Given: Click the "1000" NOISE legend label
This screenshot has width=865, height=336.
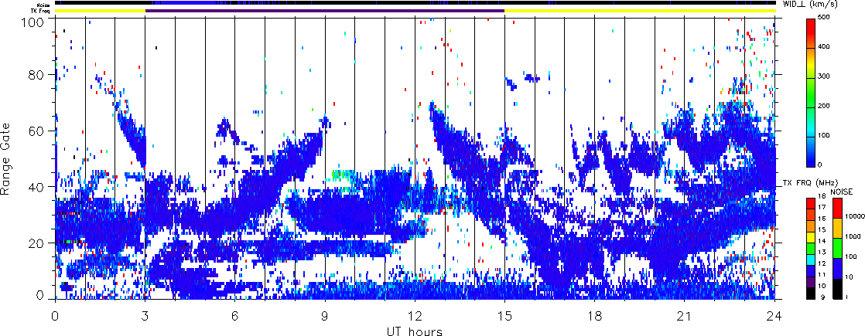Looking at the screenshot, I should [x=852, y=237].
